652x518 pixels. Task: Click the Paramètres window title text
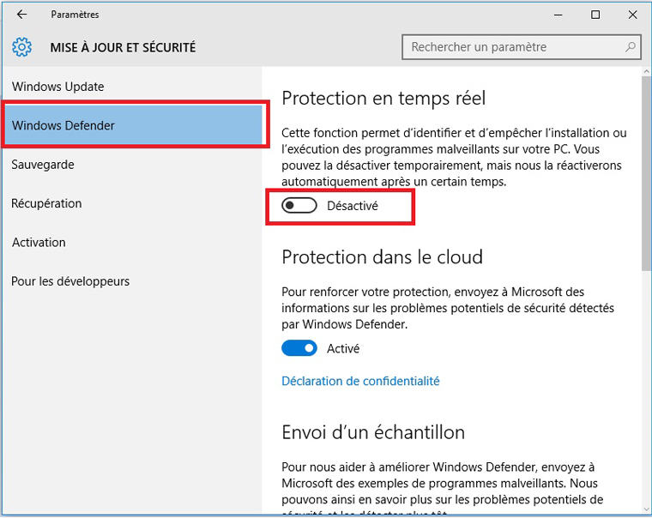pyautogui.click(x=75, y=15)
